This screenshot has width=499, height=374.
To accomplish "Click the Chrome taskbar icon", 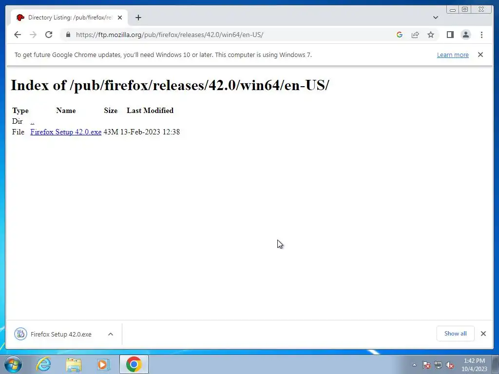I will click(x=134, y=364).
